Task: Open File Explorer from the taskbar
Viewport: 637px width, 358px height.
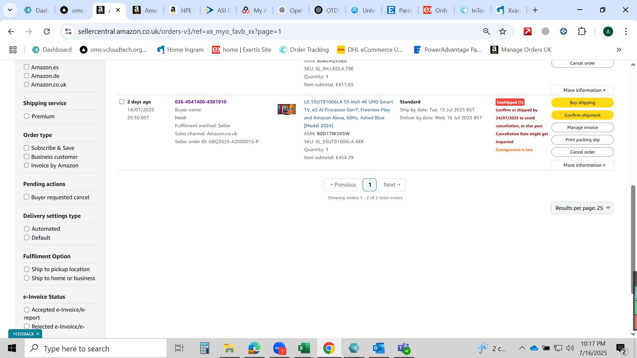Action: pos(229,348)
